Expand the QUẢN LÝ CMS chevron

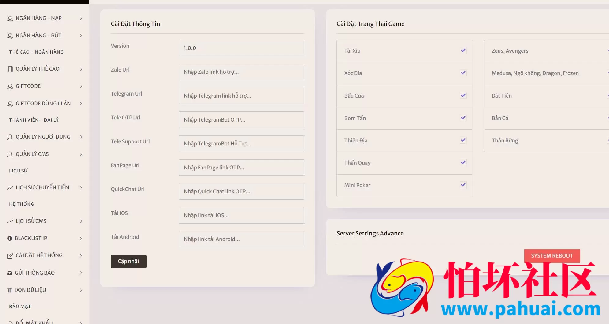click(81, 154)
